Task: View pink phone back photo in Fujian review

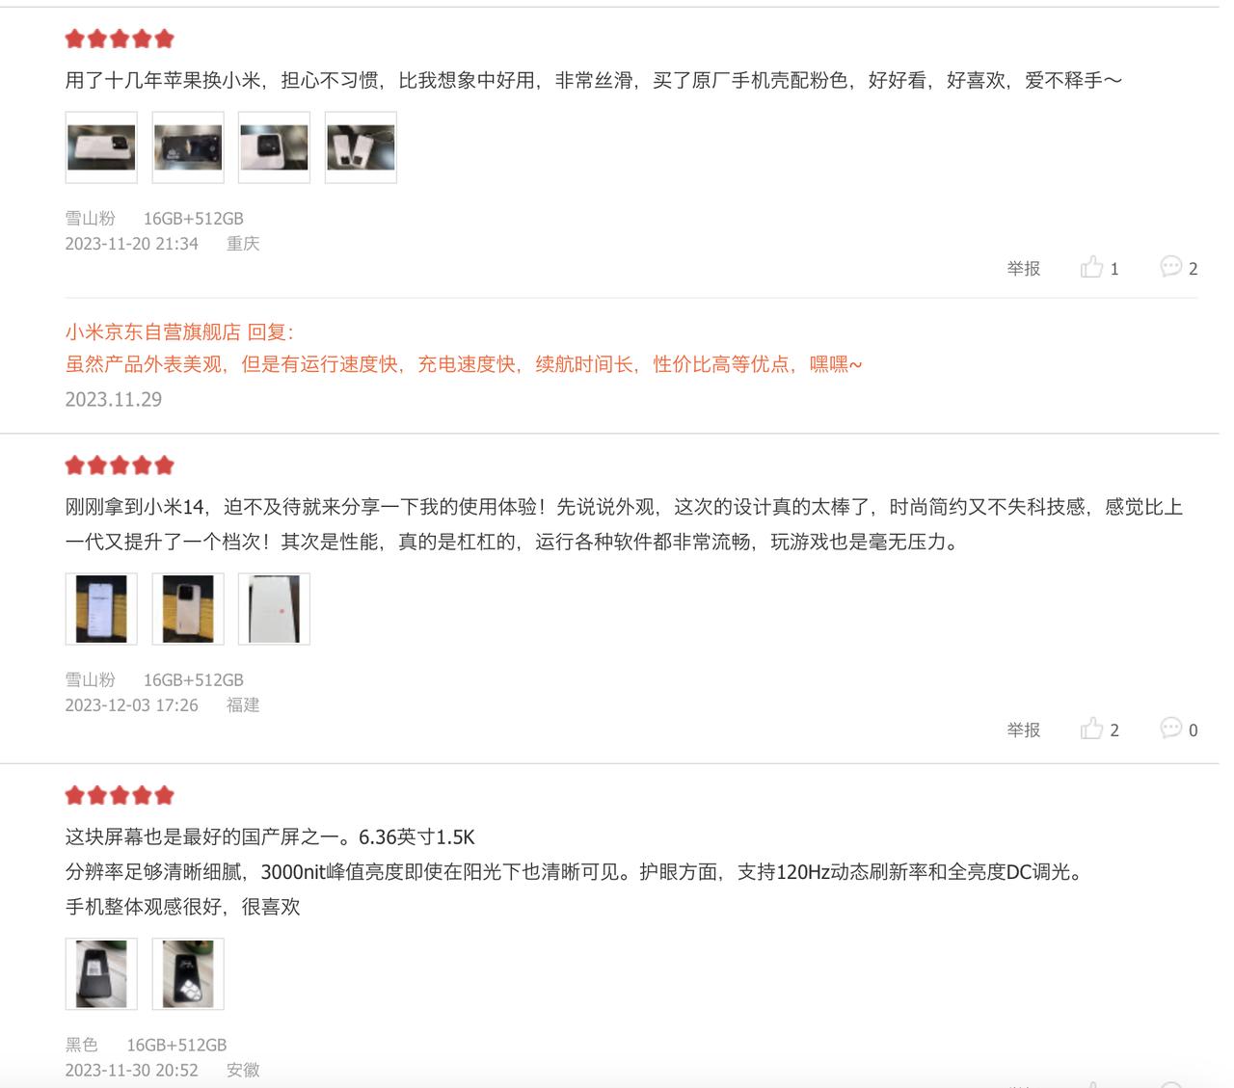Action: (x=188, y=609)
